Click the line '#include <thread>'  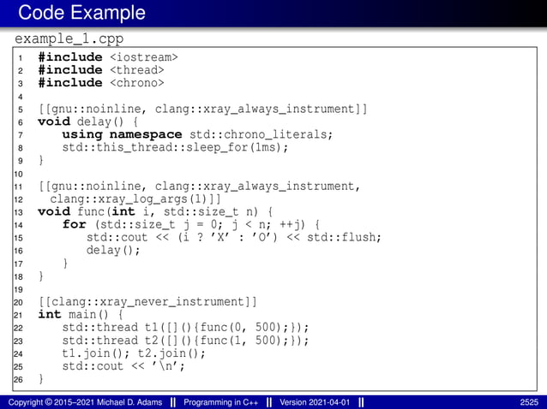[x=101, y=70]
